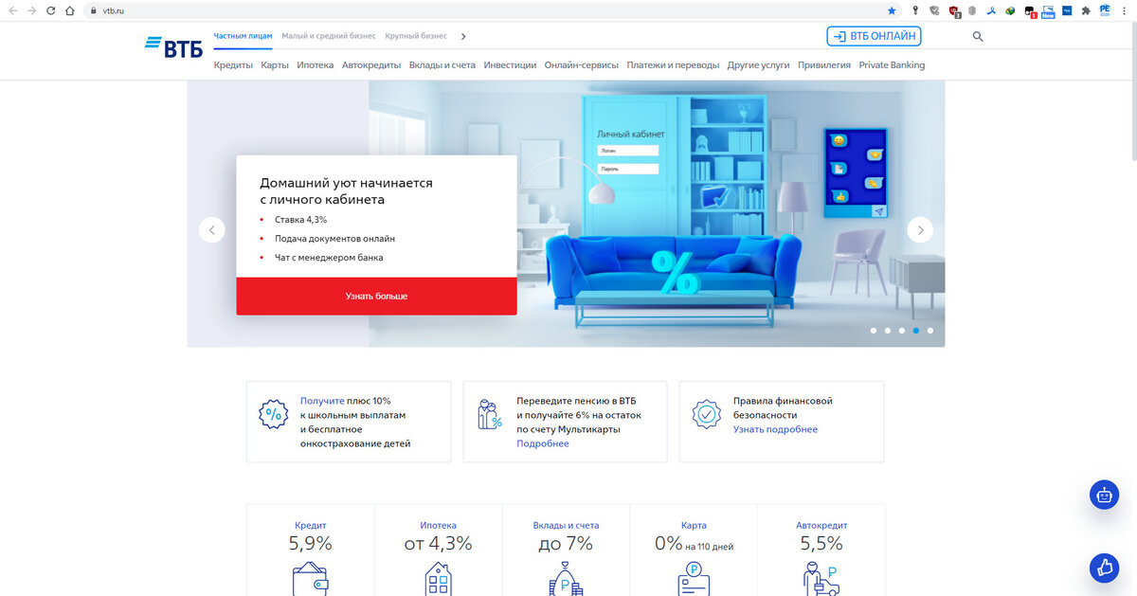Image resolution: width=1137 pixels, height=596 pixels.
Task: Click the house icon under Ипотека
Action: [438, 579]
